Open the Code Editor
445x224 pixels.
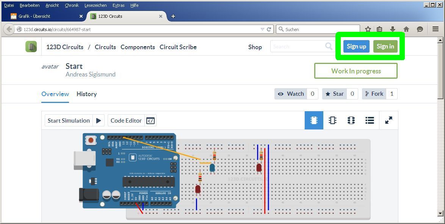[126, 121]
